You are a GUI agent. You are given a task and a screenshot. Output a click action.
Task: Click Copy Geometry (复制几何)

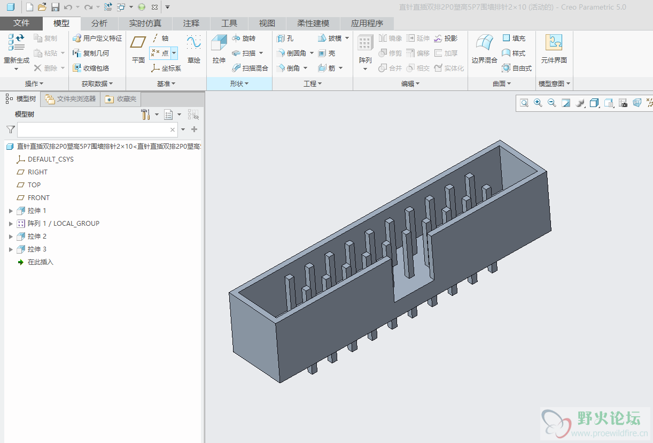[x=91, y=54]
